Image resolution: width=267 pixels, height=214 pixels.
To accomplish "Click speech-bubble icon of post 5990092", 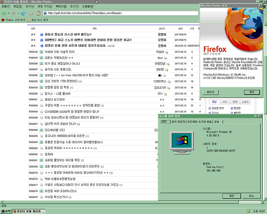I will [42, 94].
